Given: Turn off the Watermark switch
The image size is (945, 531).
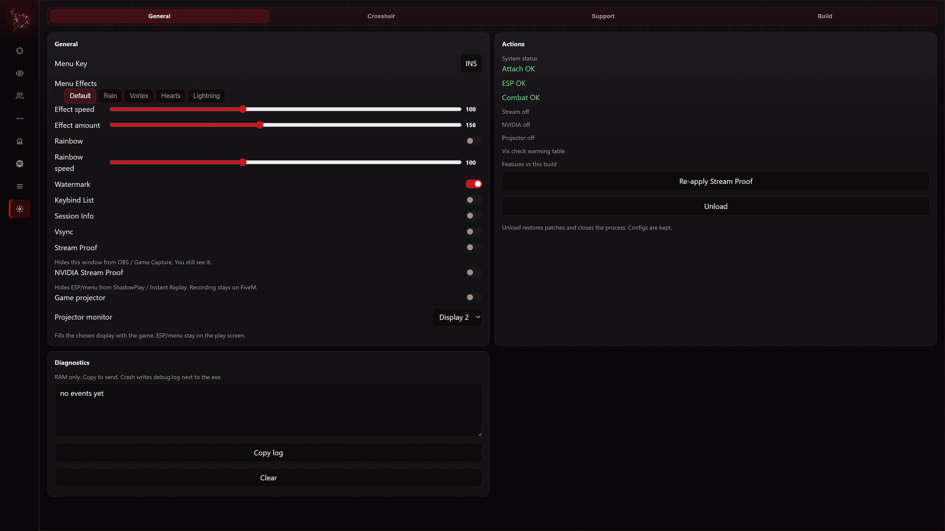Looking at the screenshot, I should 473,184.
